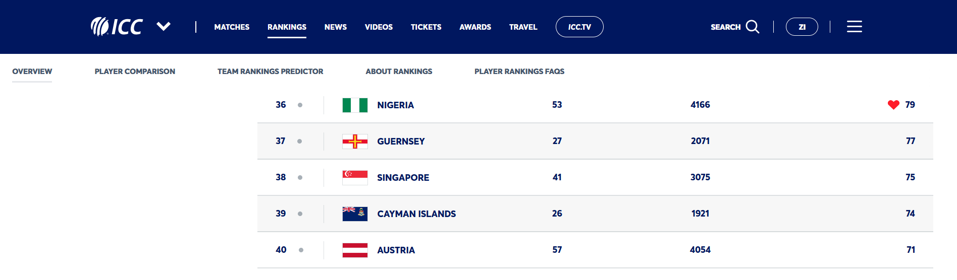Open the hamburger menu
The width and height of the screenshot is (957, 280).
click(x=854, y=27)
